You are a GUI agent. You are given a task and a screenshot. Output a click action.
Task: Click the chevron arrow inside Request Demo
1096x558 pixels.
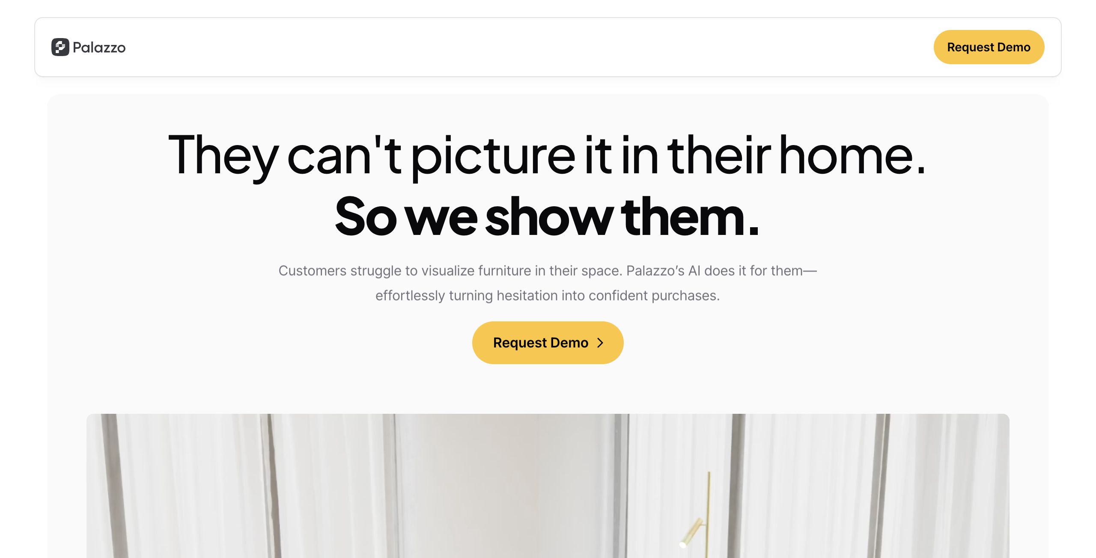600,343
